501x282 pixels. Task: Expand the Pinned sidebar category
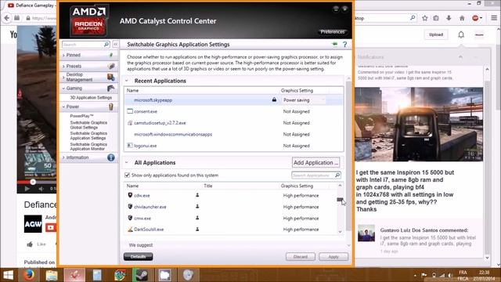[63, 56]
